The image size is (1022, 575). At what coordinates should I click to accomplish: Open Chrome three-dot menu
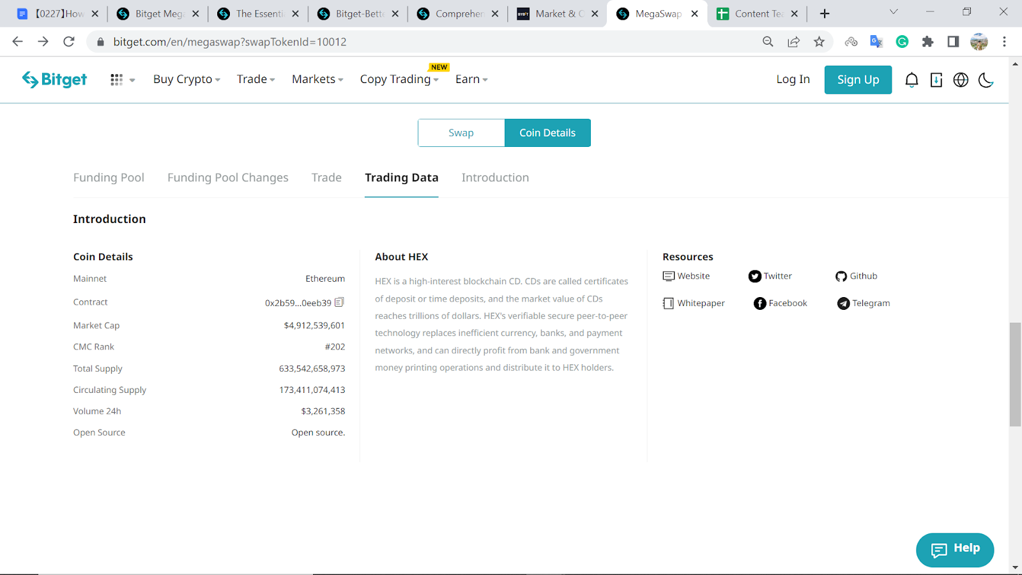(x=1004, y=42)
